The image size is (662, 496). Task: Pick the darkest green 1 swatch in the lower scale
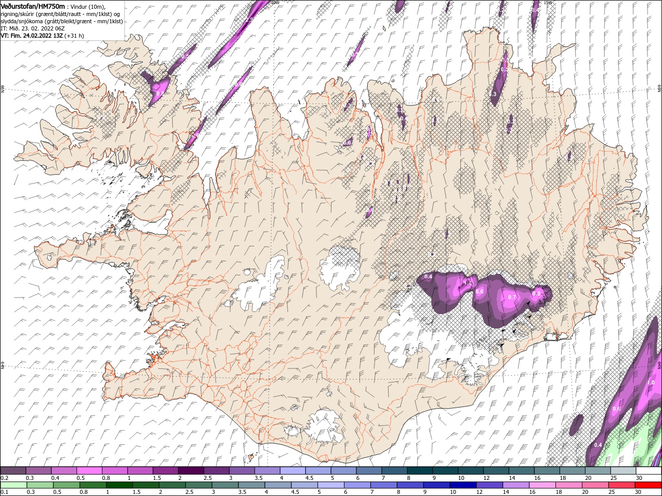(119, 485)
